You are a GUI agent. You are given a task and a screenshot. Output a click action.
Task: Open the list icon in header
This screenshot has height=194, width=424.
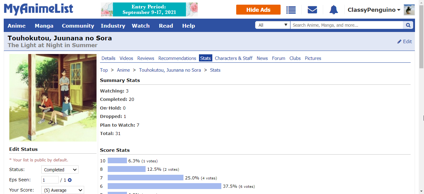[x=291, y=10]
